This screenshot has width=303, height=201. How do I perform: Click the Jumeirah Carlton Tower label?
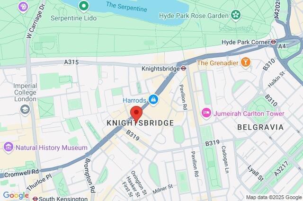pos(249,114)
